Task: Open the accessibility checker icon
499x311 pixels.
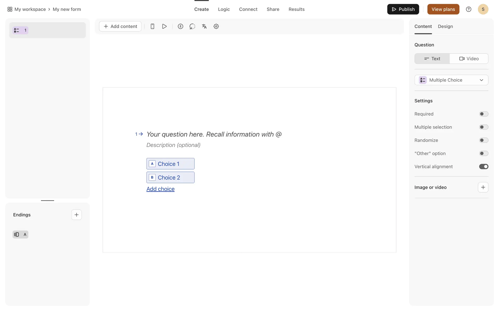Action: click(180, 26)
